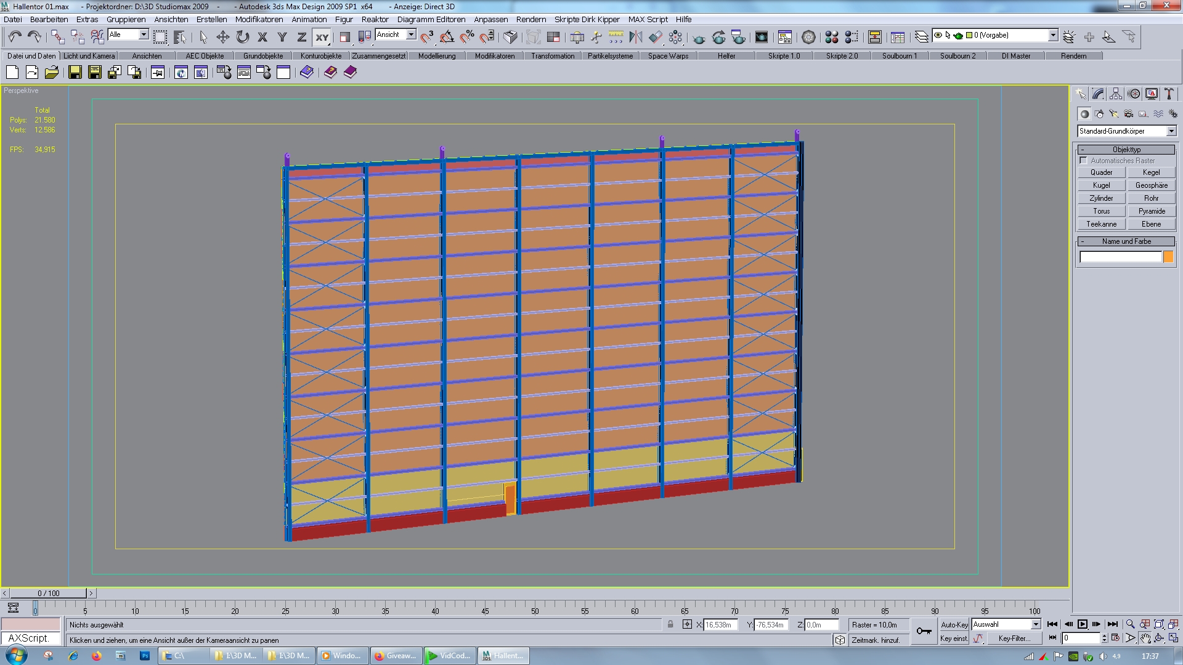This screenshot has height=665, width=1183.
Task: Open the Modifikatoren menu
Action: 259,19
